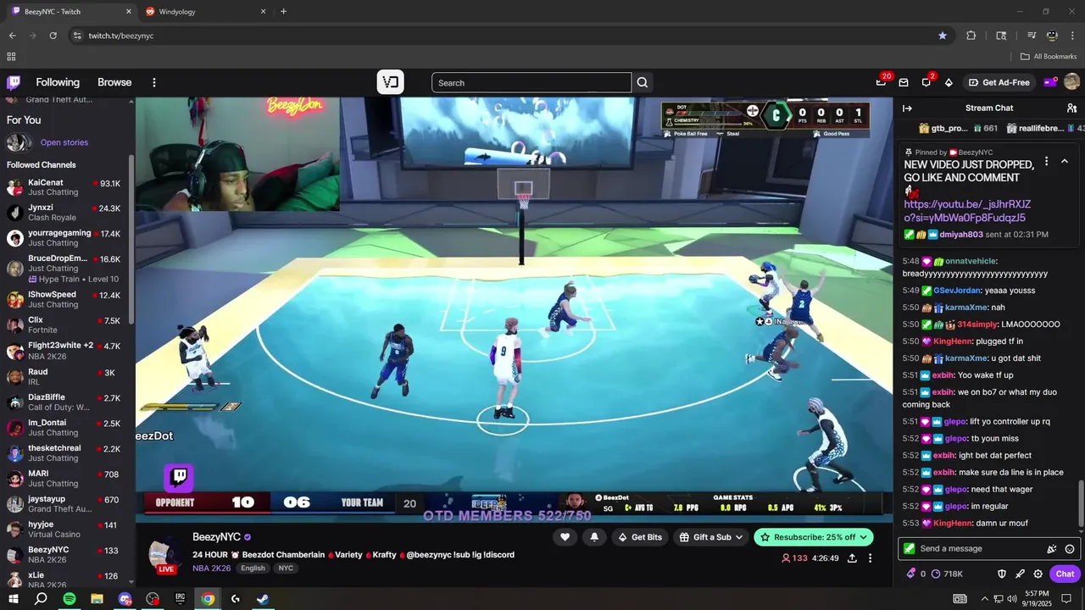Open chat community users list icon
This screenshot has height=610, width=1085.
pos(1071,108)
